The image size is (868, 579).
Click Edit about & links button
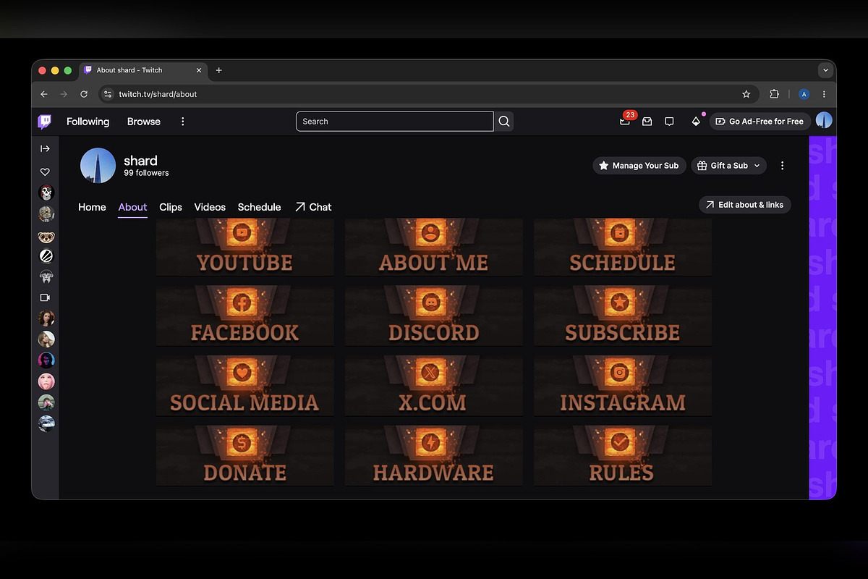(x=745, y=205)
